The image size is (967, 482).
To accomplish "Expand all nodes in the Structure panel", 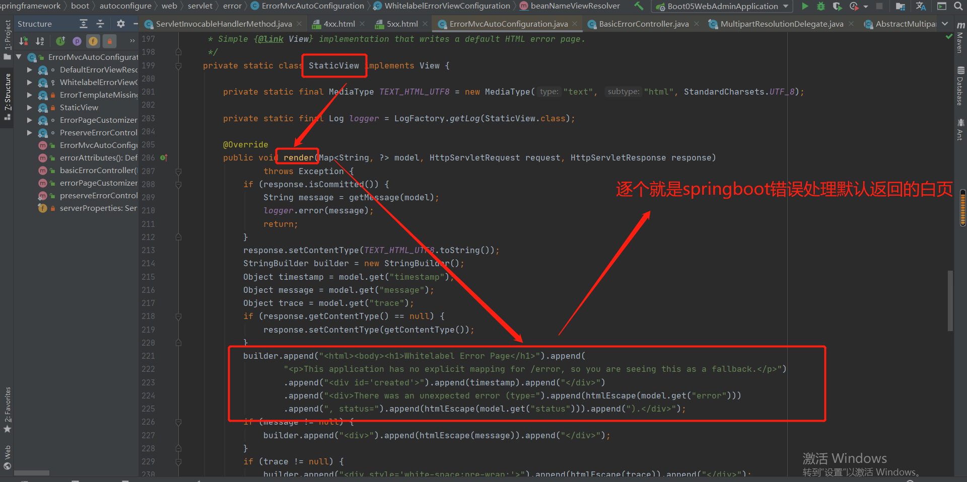I will point(84,24).
